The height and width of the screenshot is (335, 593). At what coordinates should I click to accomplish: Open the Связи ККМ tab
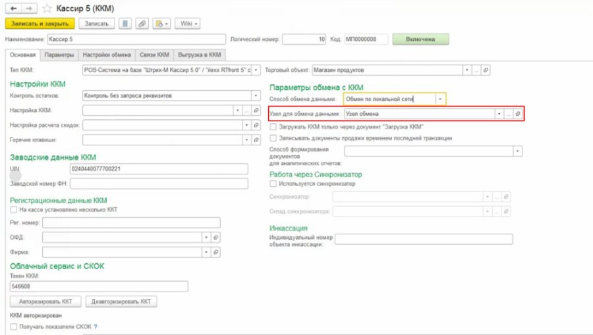click(154, 55)
